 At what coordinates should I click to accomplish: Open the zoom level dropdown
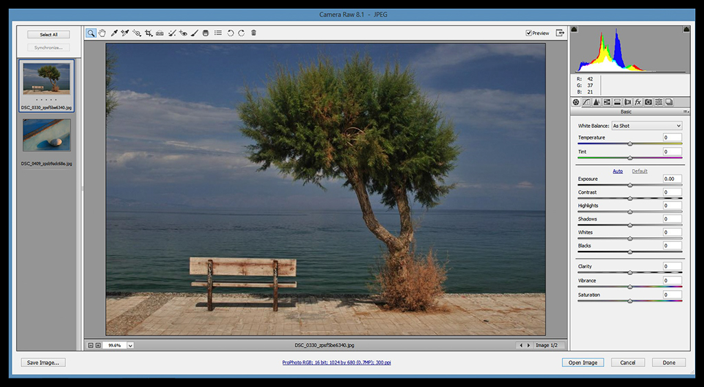(130, 345)
